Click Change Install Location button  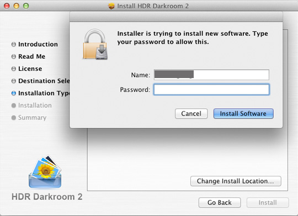click(x=236, y=181)
